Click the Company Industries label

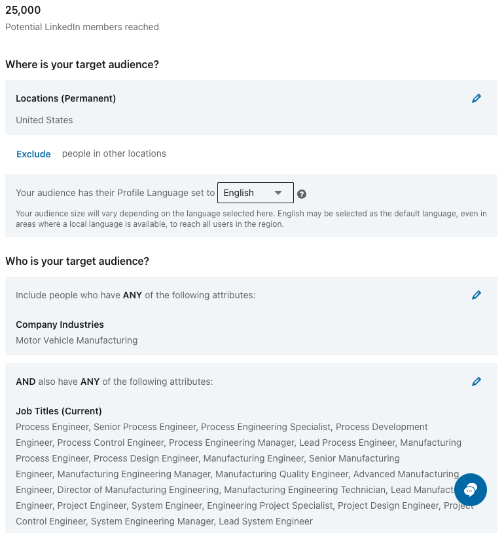[60, 325]
